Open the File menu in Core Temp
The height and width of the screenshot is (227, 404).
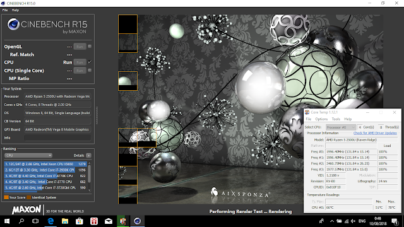point(309,119)
